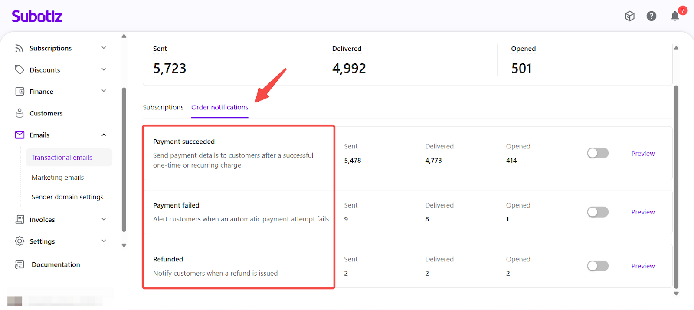694x310 pixels.
Task: Click the Discounts tag icon
Action: point(19,69)
